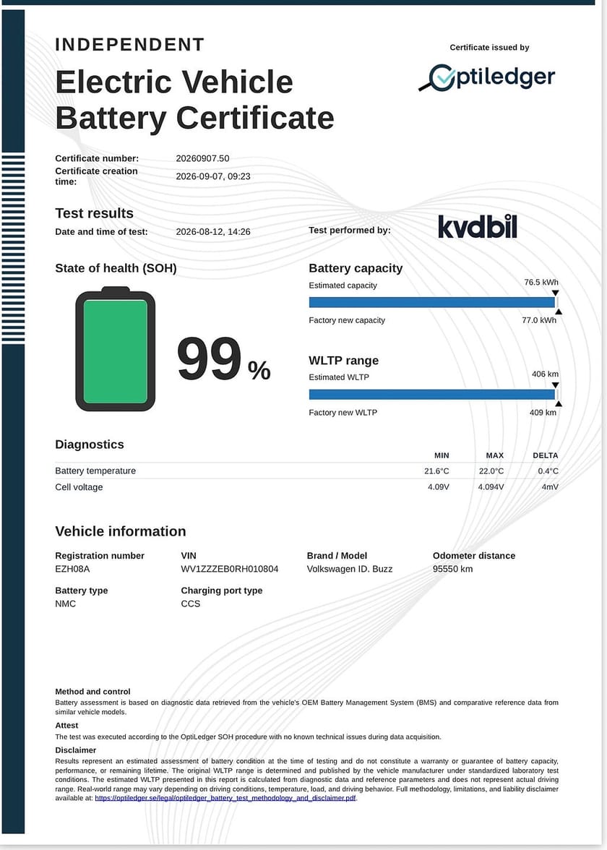Open the optiledger methodology and disclaimer PDF link
This screenshot has height=850, width=607.
(226, 798)
